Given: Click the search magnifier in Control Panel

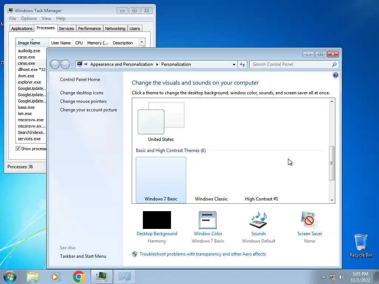Looking at the screenshot, I should coord(334,64).
